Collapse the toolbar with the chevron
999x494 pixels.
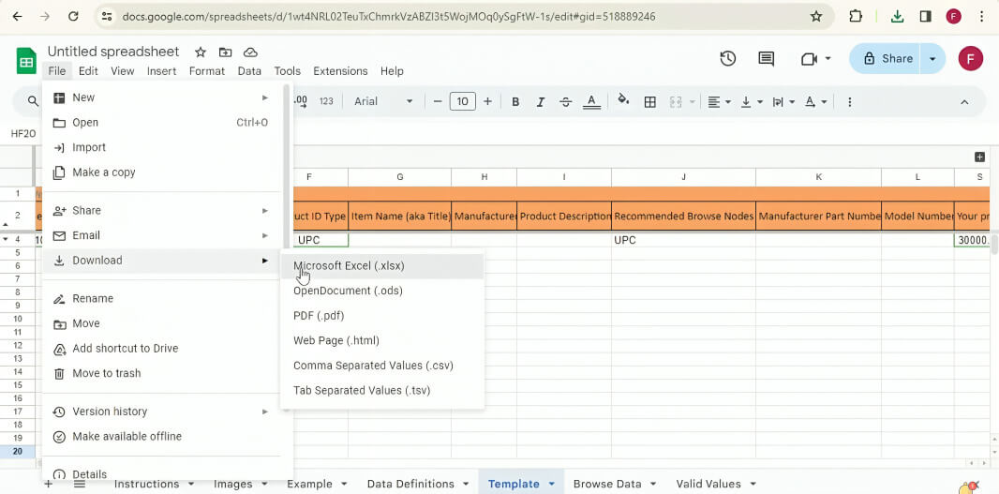click(x=964, y=102)
